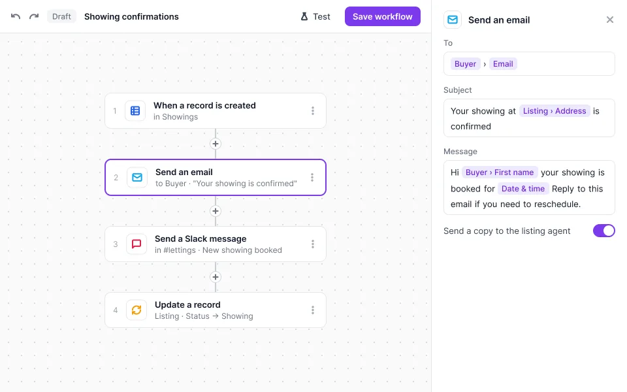Click the undo arrow icon
627x392 pixels.
(x=16, y=16)
